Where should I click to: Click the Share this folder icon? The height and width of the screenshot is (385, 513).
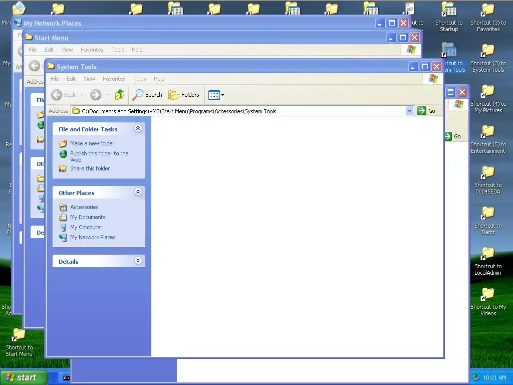coord(63,168)
